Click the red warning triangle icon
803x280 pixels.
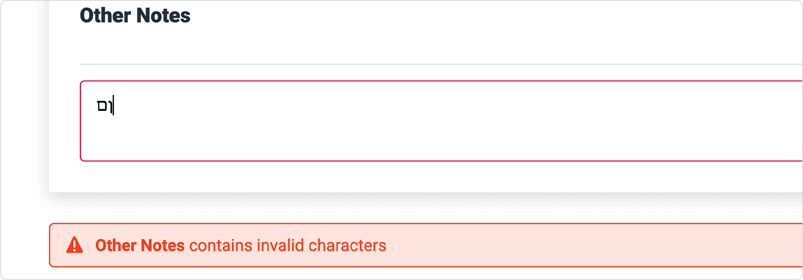(74, 245)
